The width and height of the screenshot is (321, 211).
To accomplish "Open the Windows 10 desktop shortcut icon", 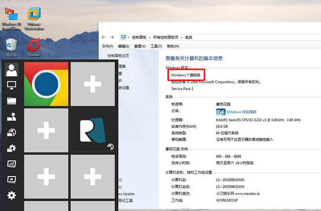I will tap(11, 19).
